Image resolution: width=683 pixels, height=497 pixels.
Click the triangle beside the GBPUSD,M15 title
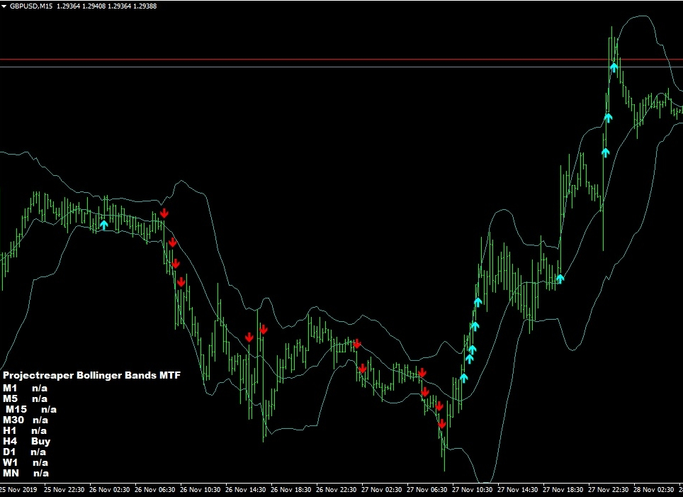coord(4,6)
